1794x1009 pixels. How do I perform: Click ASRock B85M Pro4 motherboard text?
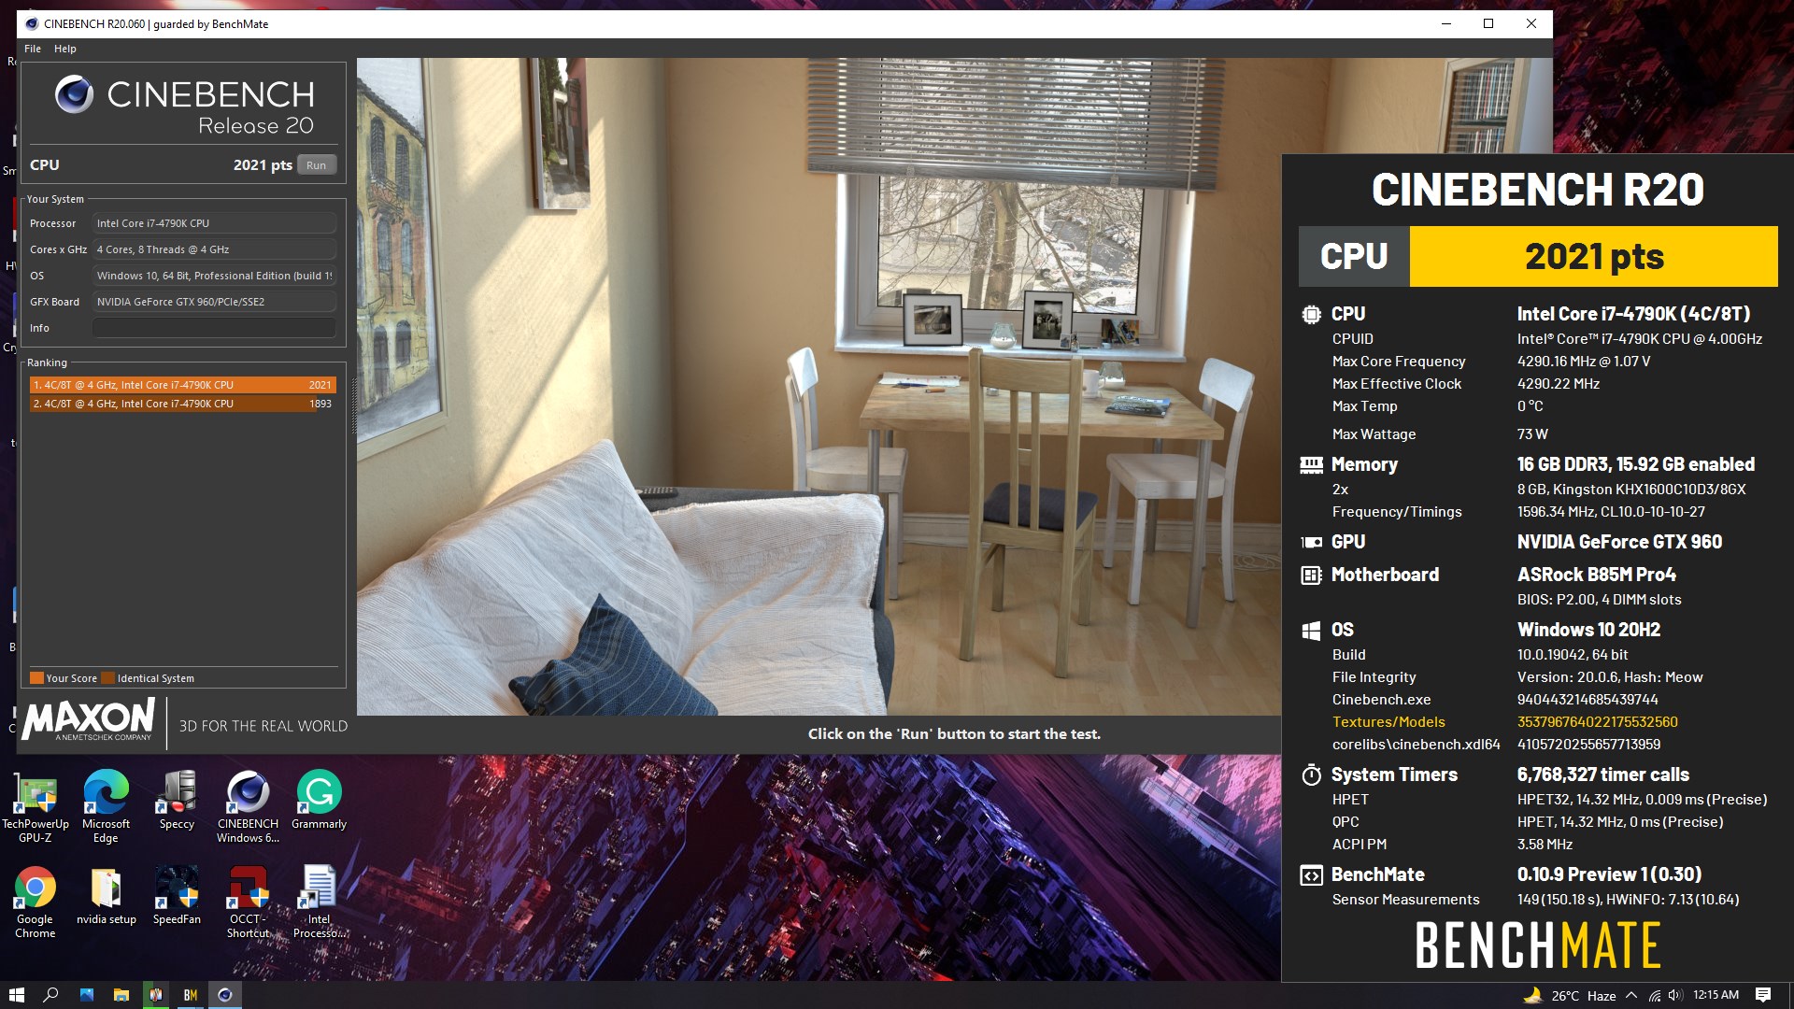pyautogui.click(x=1596, y=575)
